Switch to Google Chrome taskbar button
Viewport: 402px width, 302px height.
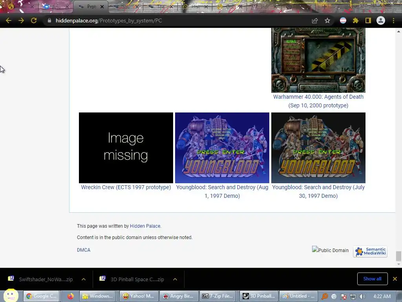42,296
